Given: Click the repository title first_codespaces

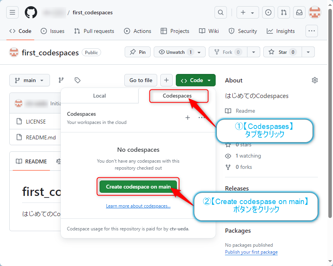Looking at the screenshot, I should (x=50, y=53).
